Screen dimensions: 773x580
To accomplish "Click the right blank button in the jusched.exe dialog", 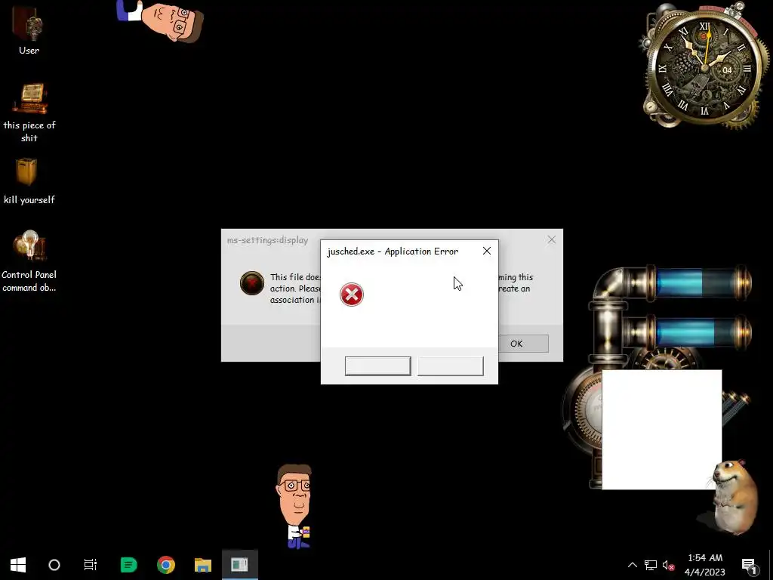I will pos(451,366).
